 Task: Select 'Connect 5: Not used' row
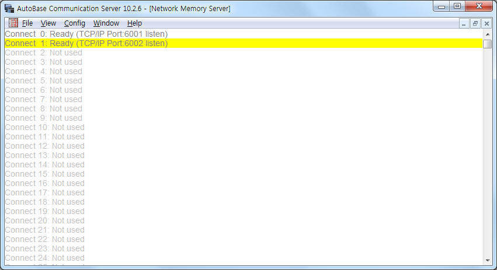point(244,80)
